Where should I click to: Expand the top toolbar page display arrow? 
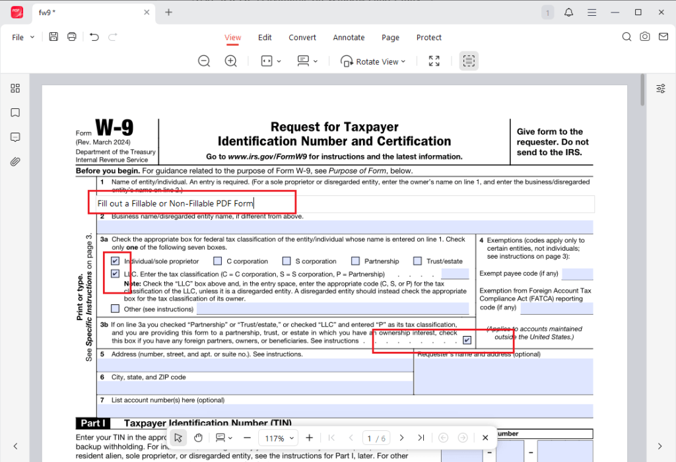[x=316, y=61]
